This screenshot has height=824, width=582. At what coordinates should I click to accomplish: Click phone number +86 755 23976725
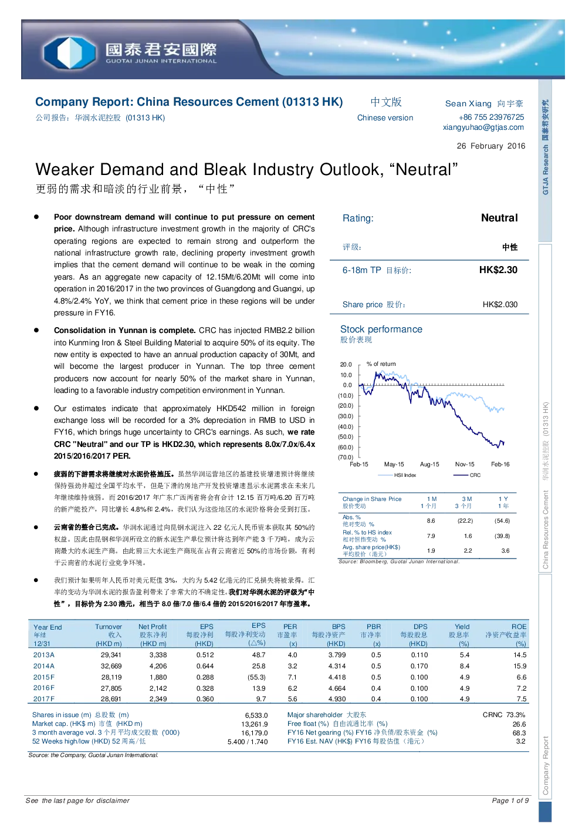pos(491,117)
